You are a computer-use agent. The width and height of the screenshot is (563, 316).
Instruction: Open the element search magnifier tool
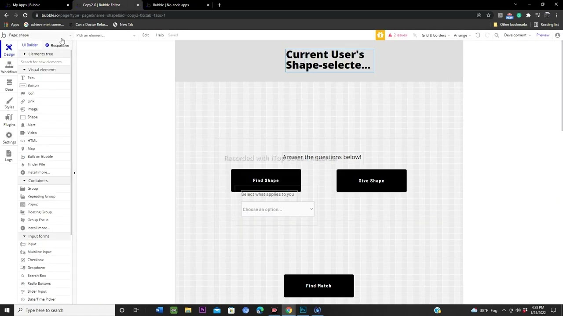(497, 35)
